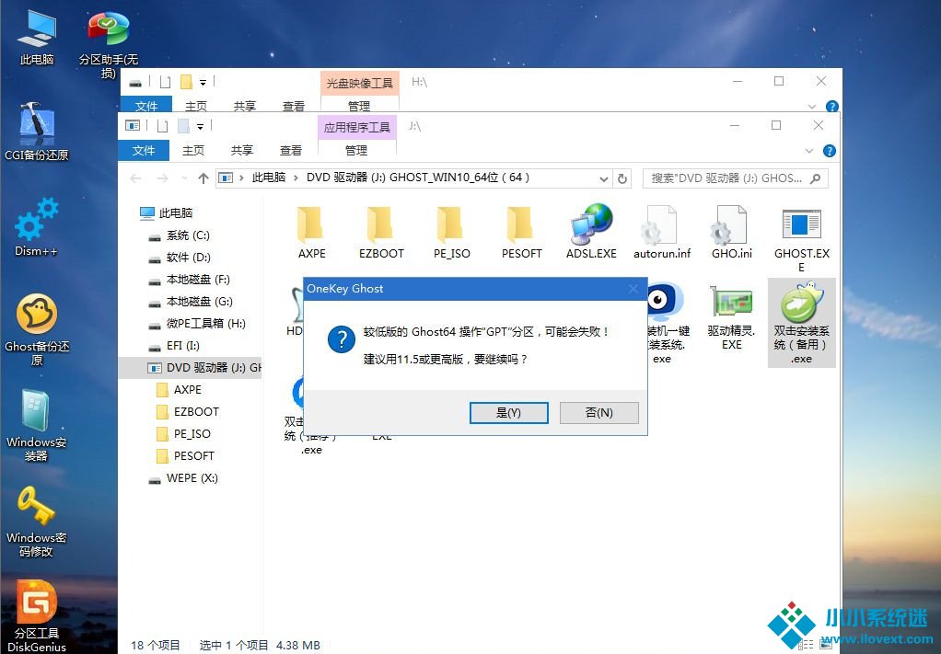Select WEPE (X:) in navigation tree
Image resolution: width=941 pixels, height=654 pixels.
[x=183, y=478]
